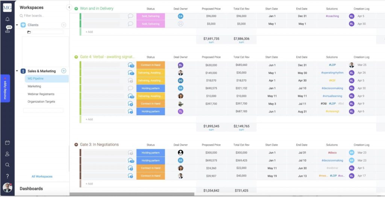Click the plus icon next to Clients
Viewport: 385px width, 197px height.
pyautogui.click(x=64, y=25)
